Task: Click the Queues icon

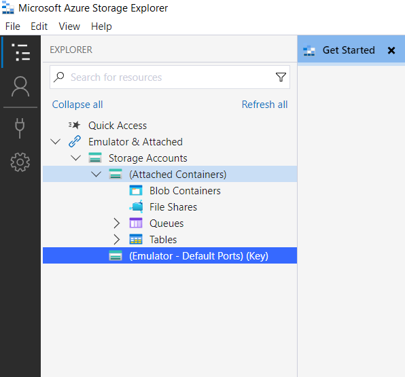Action: click(136, 223)
